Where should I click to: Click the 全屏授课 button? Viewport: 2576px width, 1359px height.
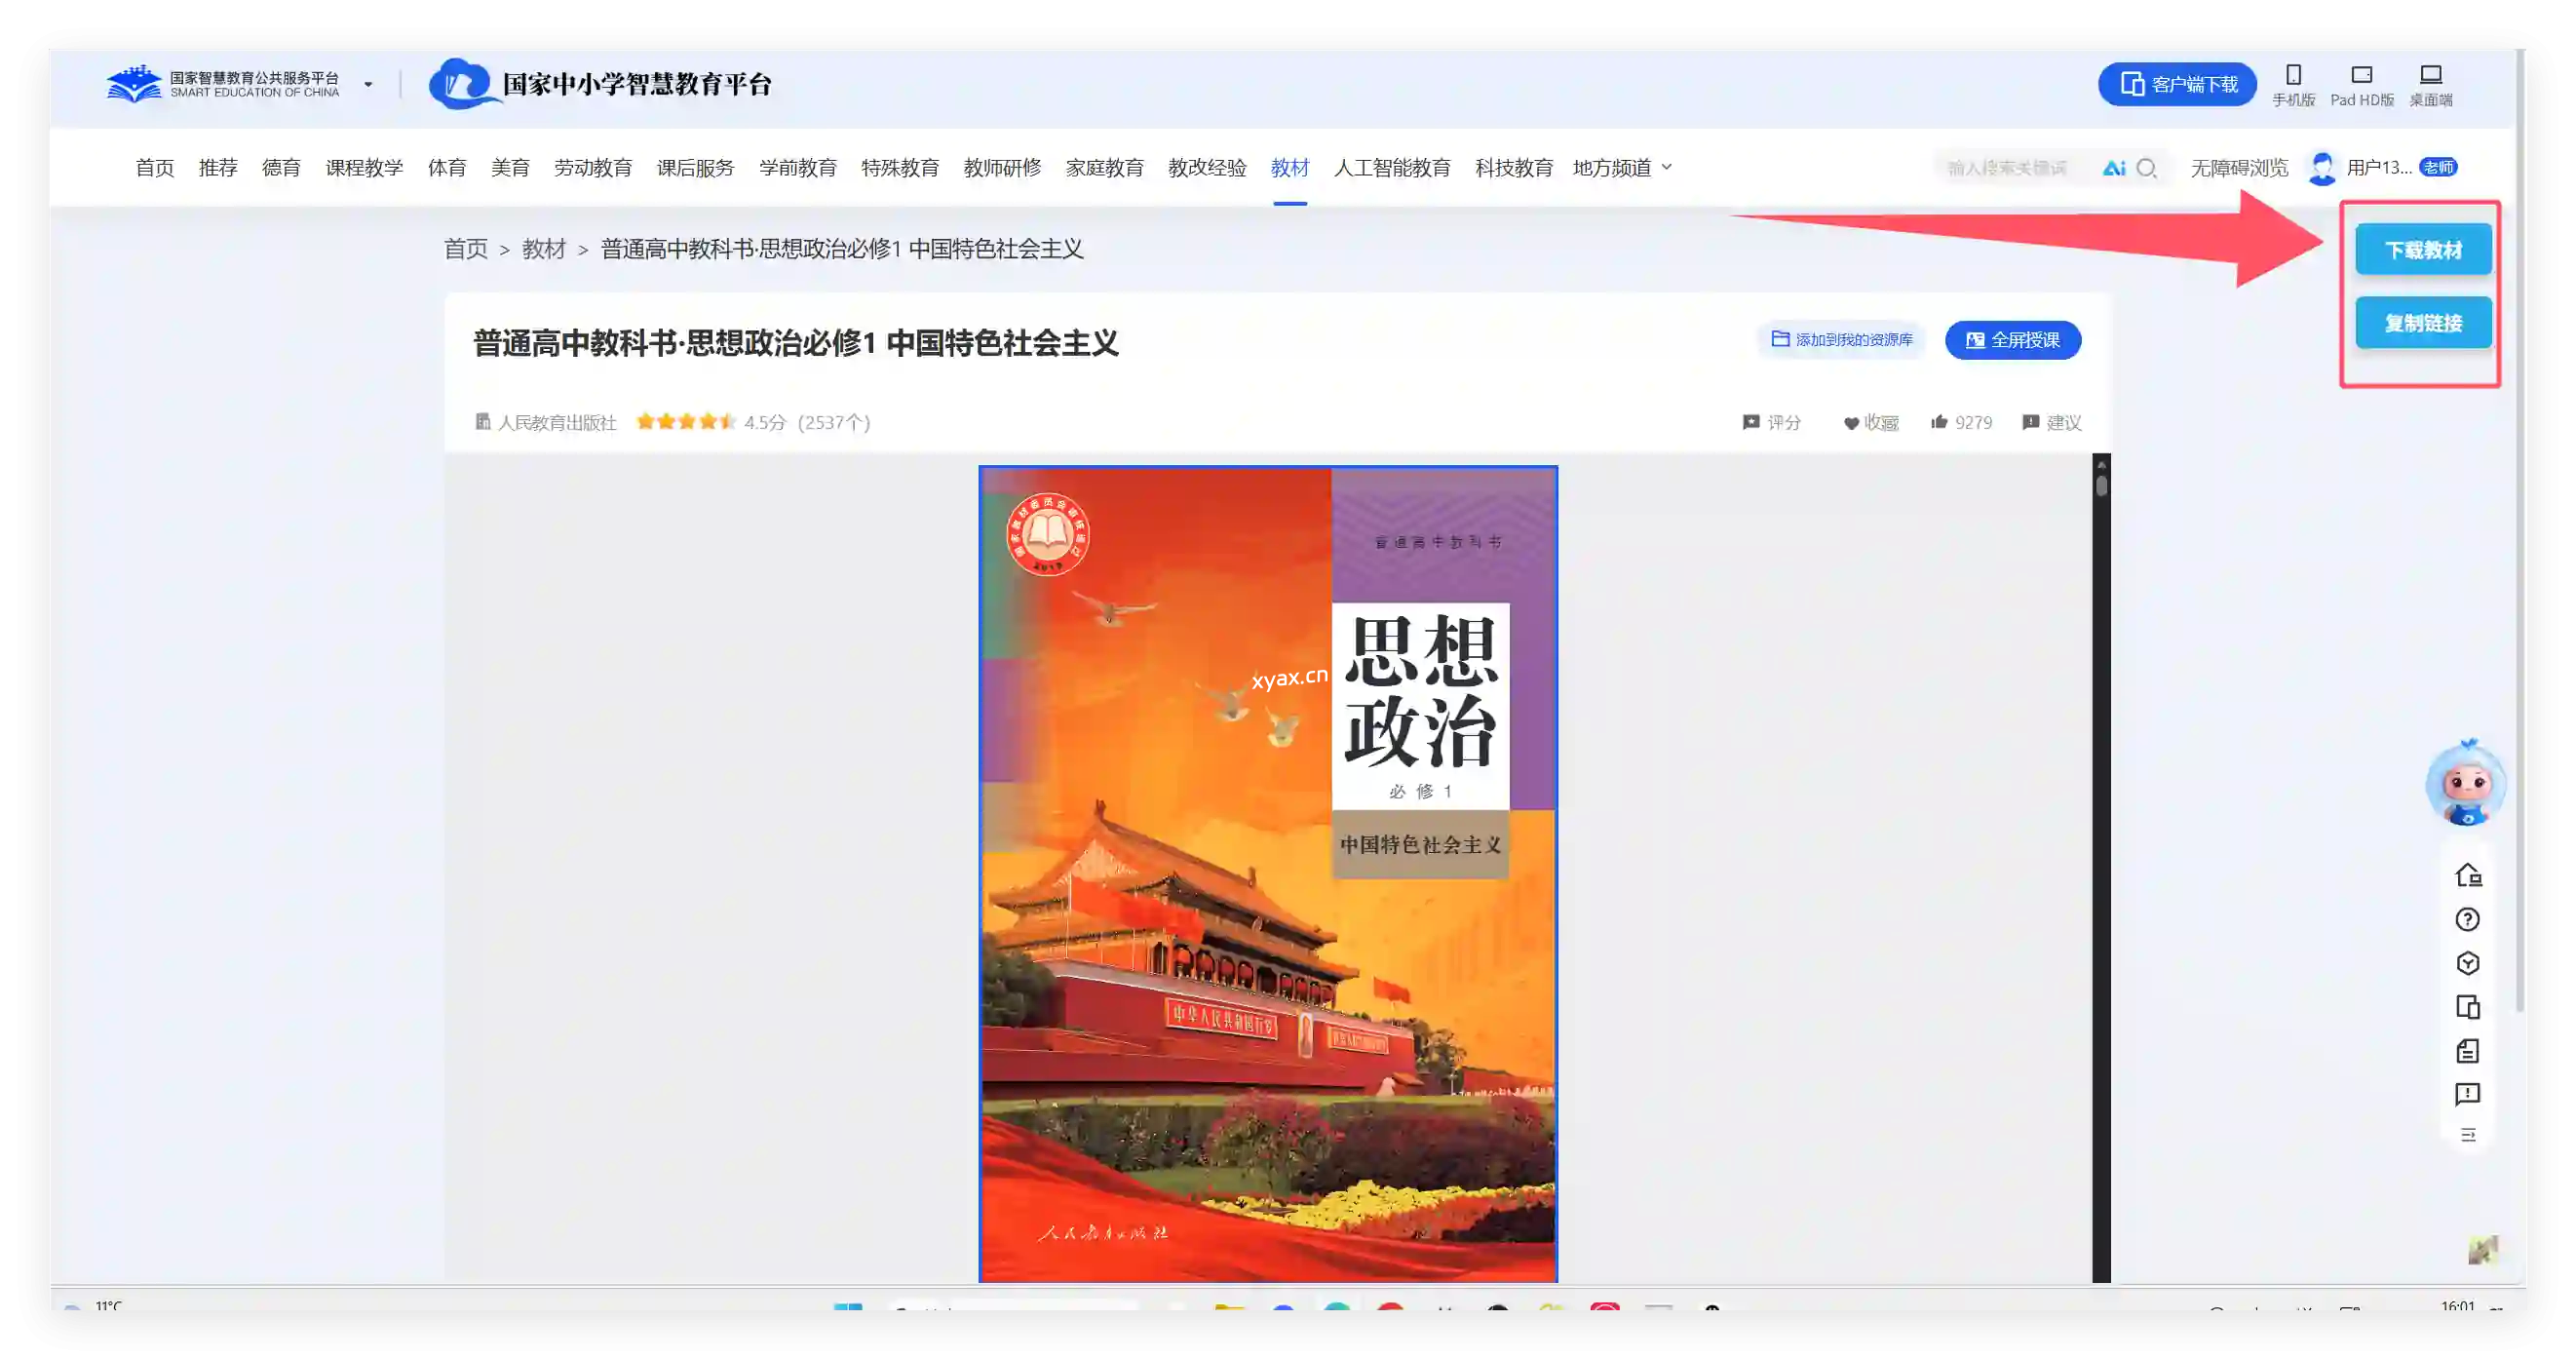point(2012,340)
